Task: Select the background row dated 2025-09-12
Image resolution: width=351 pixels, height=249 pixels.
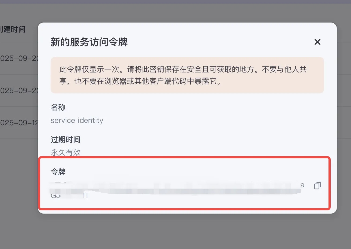Action: coord(19,123)
